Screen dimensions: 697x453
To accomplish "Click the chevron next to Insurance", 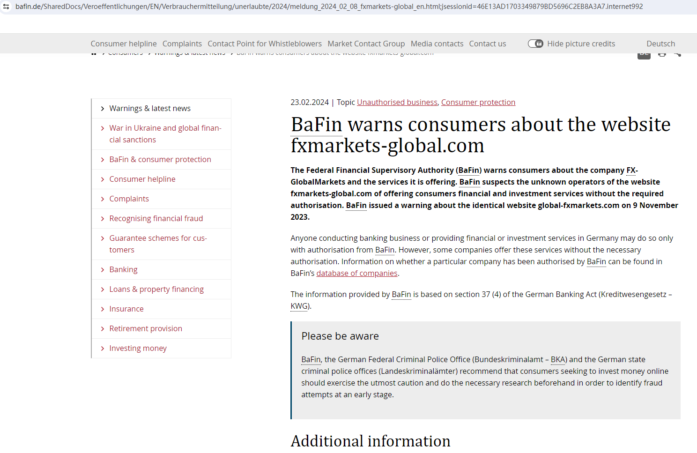I will click(x=103, y=309).
